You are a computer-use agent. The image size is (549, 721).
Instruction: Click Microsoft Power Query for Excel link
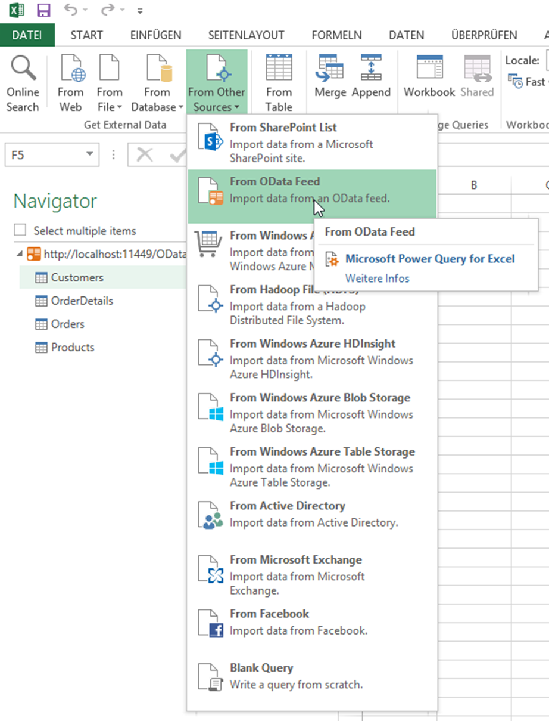[x=430, y=259]
